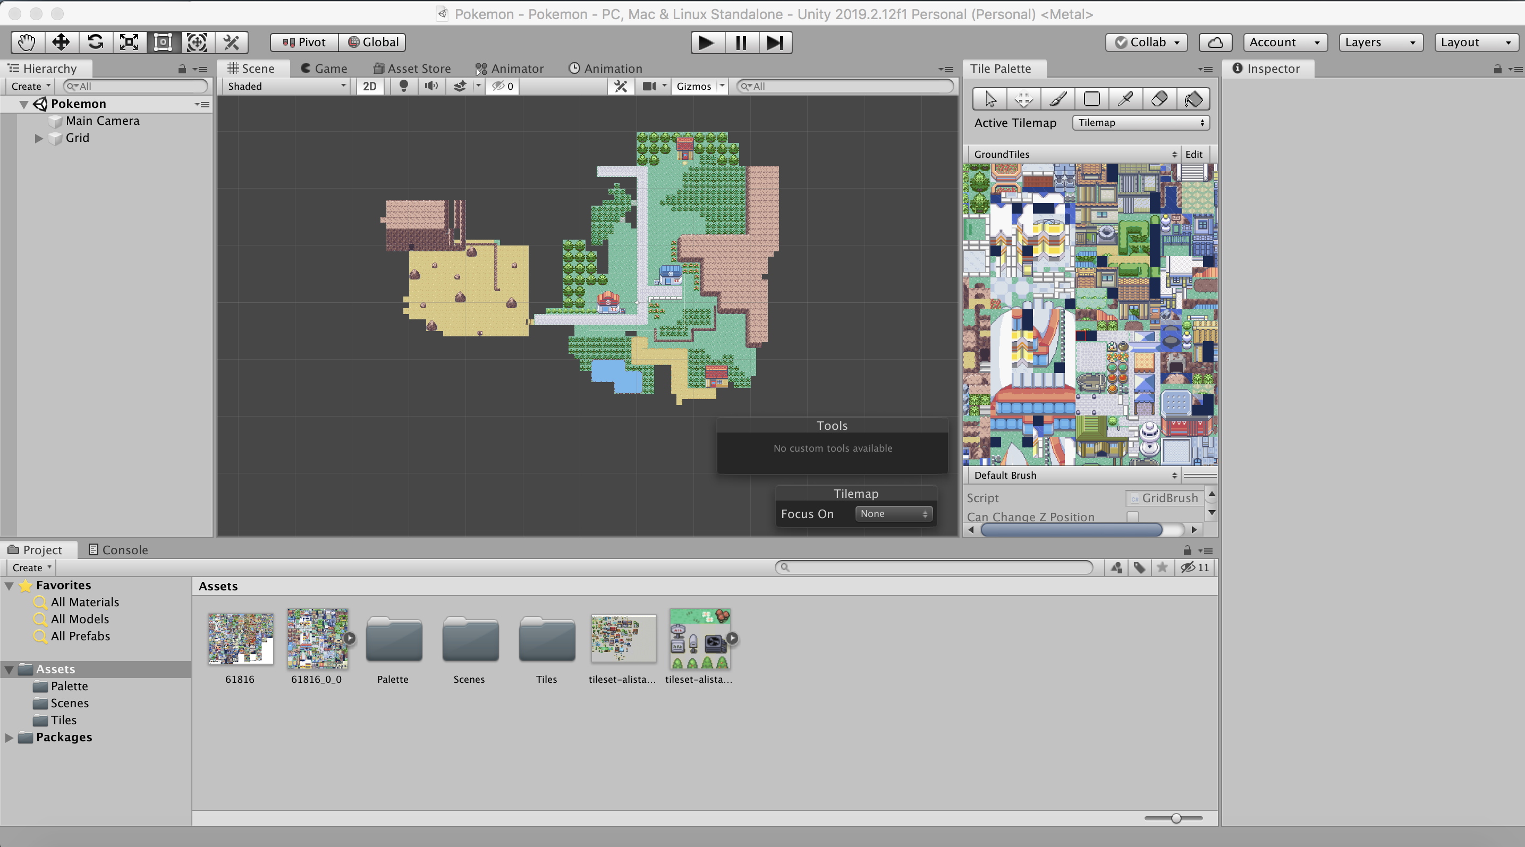This screenshot has height=847, width=1525.
Task: Open the Active Tilemap dropdown
Action: 1140,123
